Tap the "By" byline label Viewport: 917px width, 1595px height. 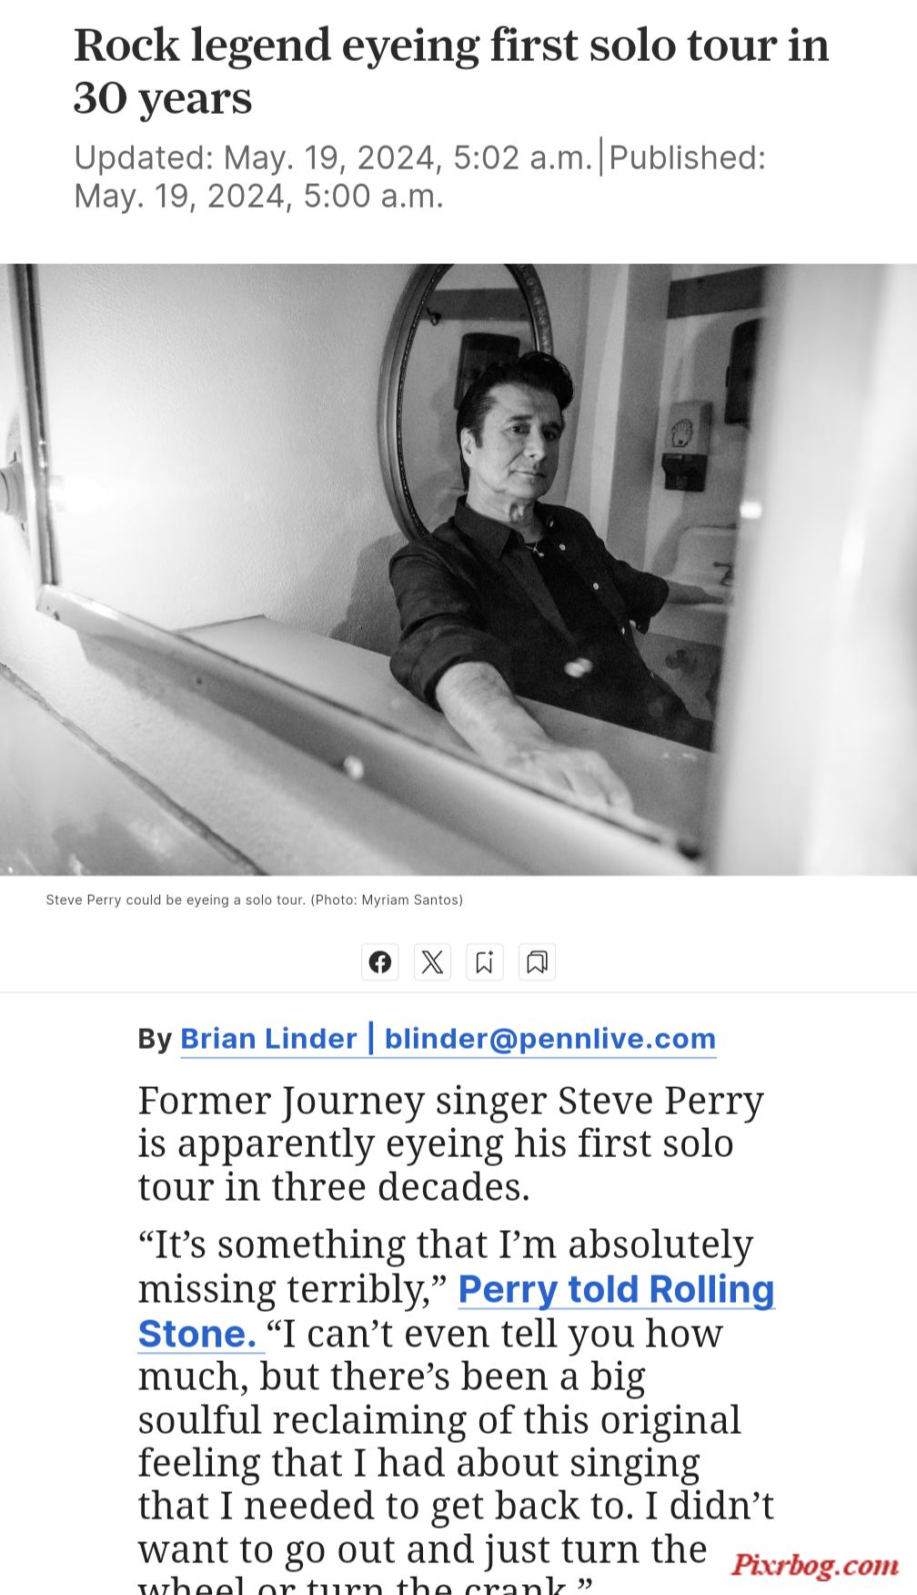pyautogui.click(x=155, y=1039)
